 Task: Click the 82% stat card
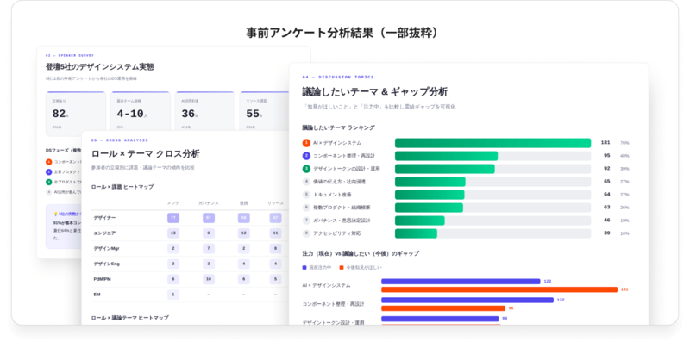[76, 112]
